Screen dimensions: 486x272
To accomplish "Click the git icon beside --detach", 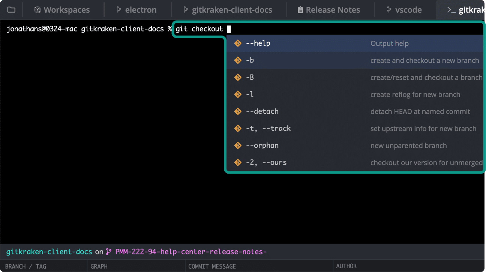I will [238, 111].
